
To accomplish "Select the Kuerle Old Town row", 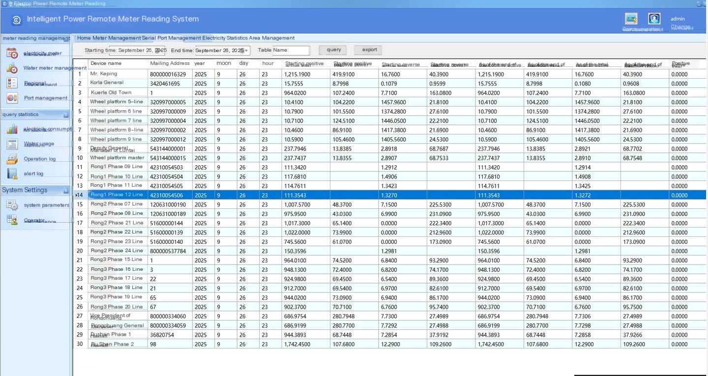I will point(389,92).
